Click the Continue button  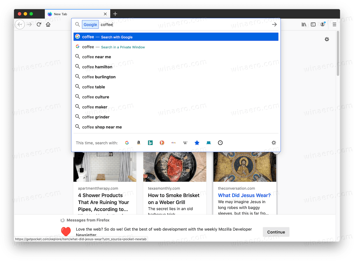point(276,232)
